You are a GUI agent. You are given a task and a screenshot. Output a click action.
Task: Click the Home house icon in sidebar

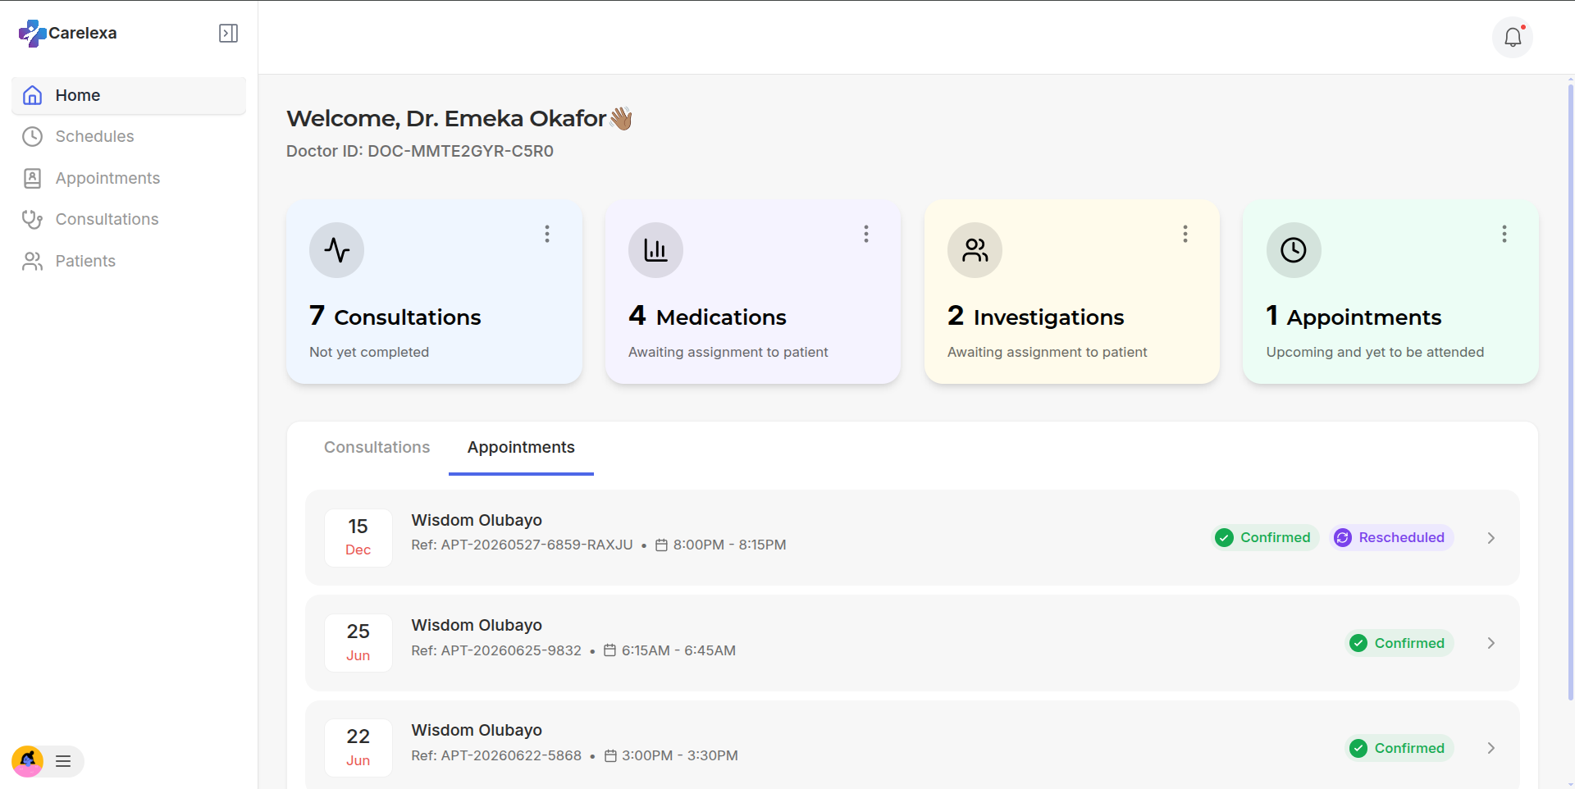tap(33, 95)
